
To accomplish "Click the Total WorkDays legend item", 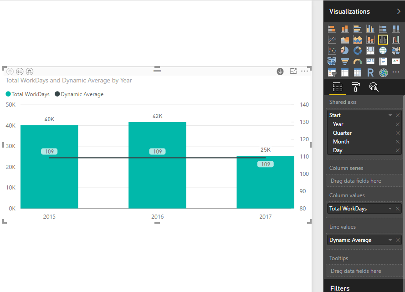I will pyautogui.click(x=28, y=94).
